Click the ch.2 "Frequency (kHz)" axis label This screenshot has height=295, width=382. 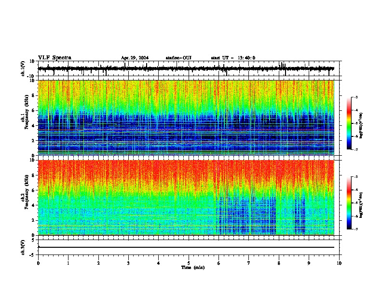26,192
